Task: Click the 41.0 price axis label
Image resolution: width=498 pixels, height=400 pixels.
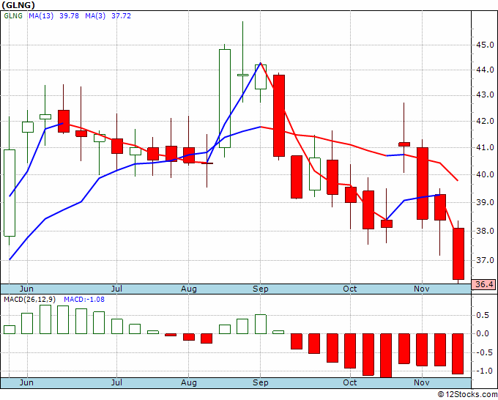Action: [x=485, y=148]
